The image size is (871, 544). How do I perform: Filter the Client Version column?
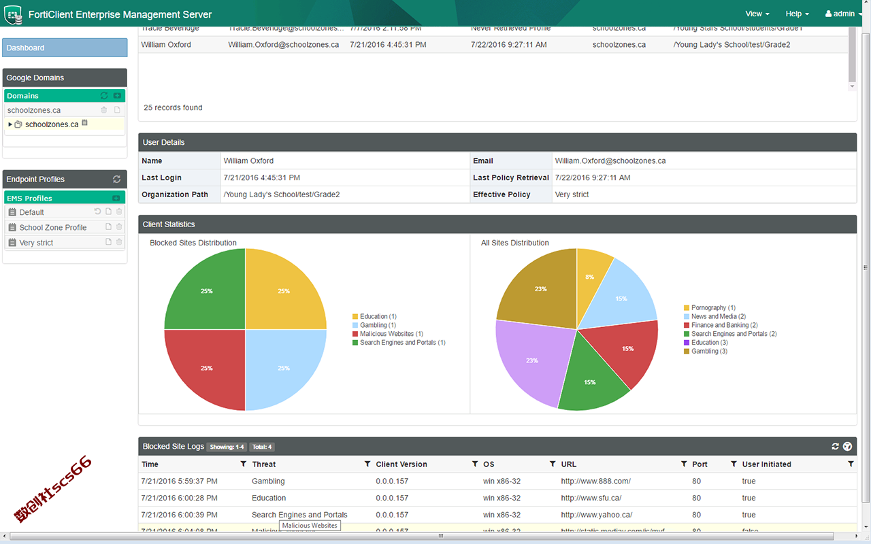[x=475, y=464]
